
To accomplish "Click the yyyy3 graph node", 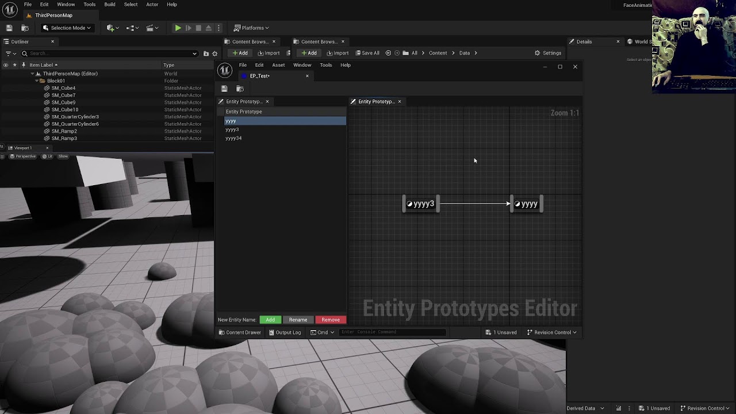I will click(421, 204).
